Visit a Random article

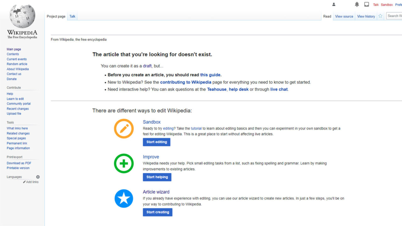(x=17, y=64)
